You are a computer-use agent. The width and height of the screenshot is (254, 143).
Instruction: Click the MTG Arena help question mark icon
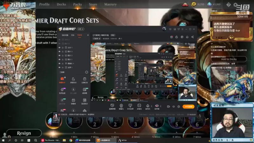[228, 4]
